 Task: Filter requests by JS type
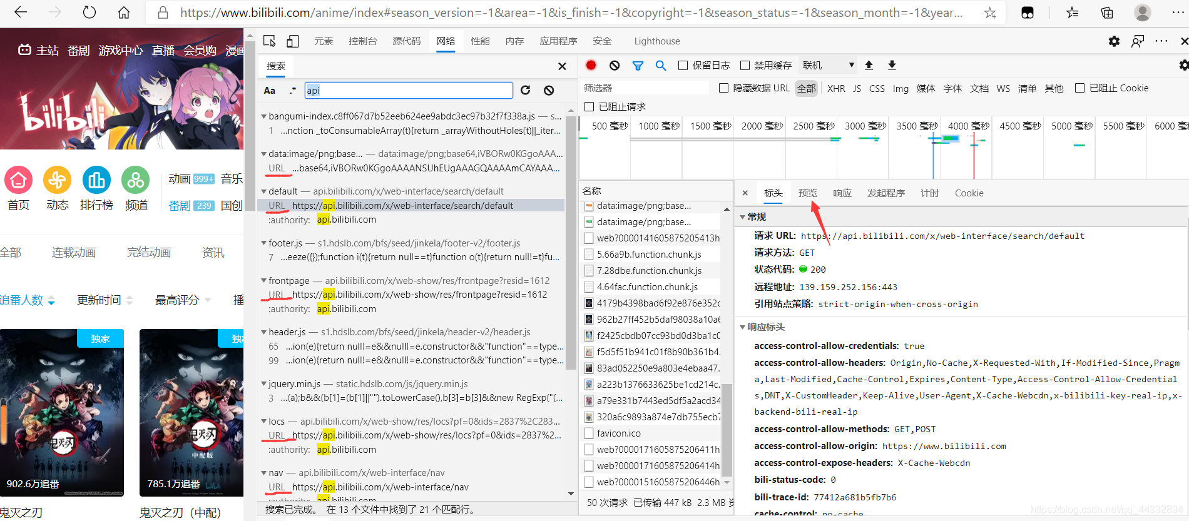click(857, 88)
